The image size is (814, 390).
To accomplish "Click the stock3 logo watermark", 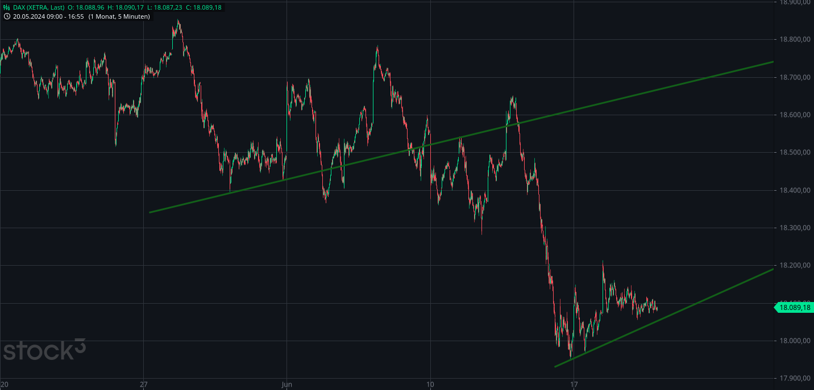I will pos(43,351).
